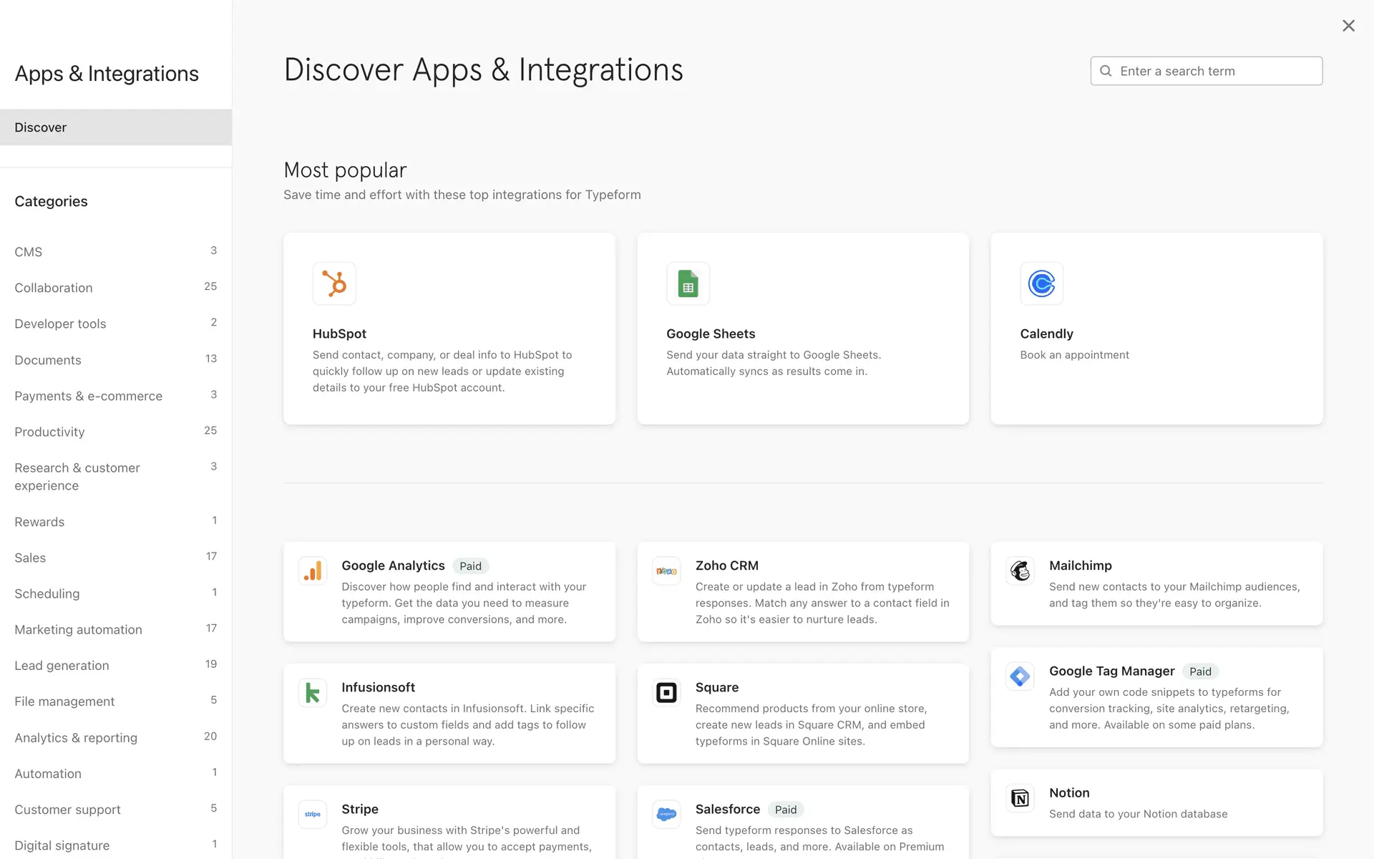Open the Collaboration category
This screenshot has width=1374, height=859.
(x=54, y=288)
